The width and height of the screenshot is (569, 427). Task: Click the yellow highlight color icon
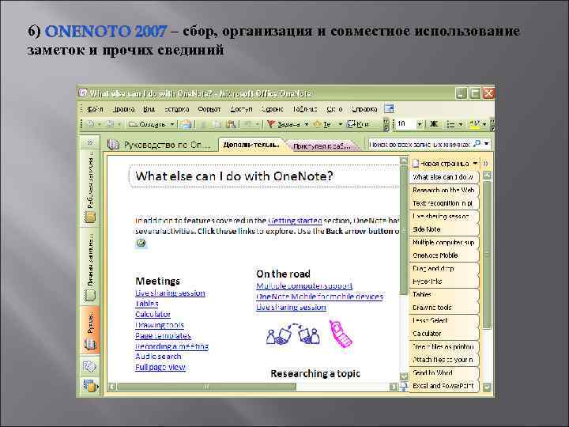475,125
